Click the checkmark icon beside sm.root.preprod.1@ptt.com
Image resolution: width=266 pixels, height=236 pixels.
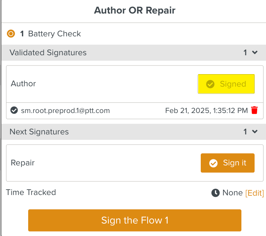click(x=14, y=111)
